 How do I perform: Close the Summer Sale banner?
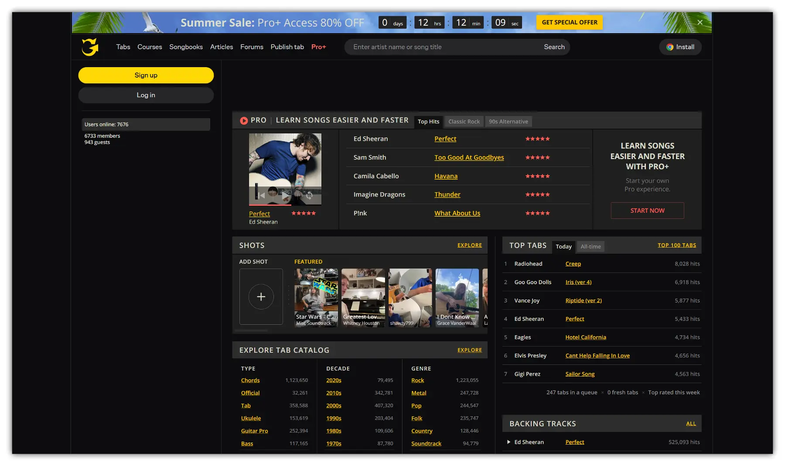click(700, 22)
